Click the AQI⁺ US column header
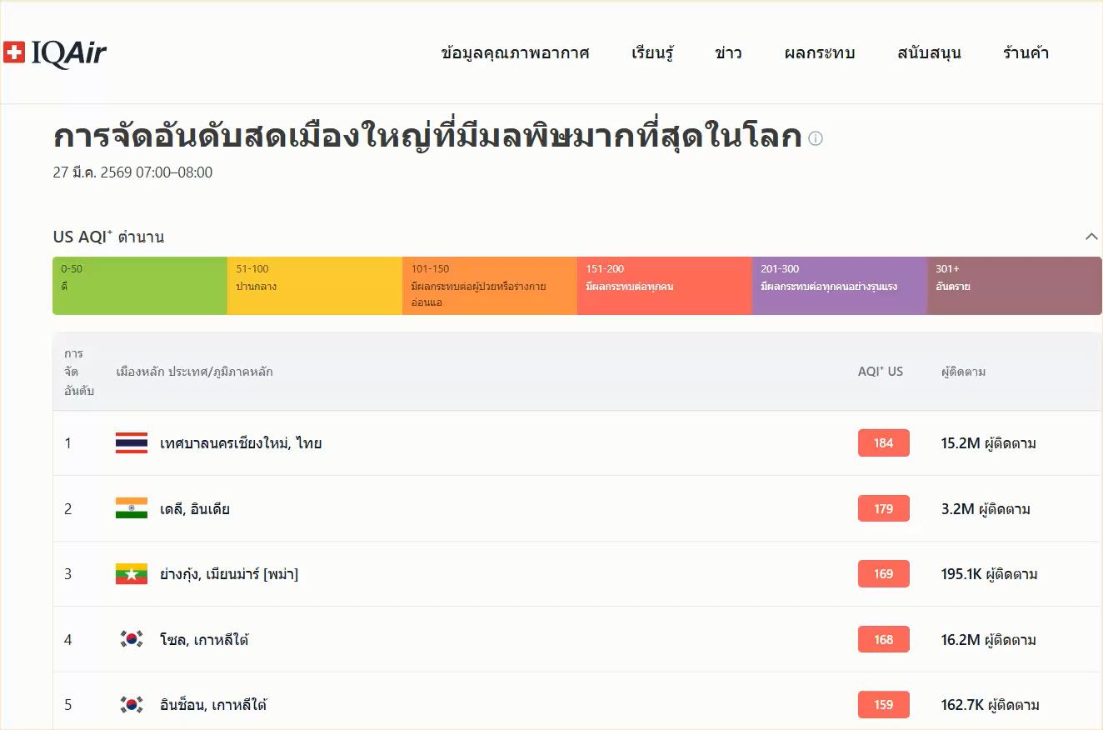This screenshot has height=730, width=1103. [880, 372]
